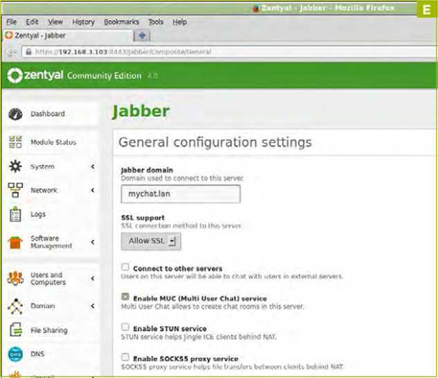Expand the Domain menu chevron
The height and width of the screenshot is (378, 438).
[x=93, y=306]
